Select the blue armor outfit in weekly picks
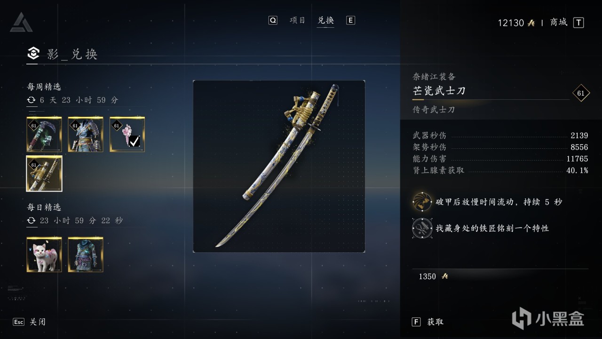Image resolution: width=602 pixels, height=339 pixels. [86, 134]
